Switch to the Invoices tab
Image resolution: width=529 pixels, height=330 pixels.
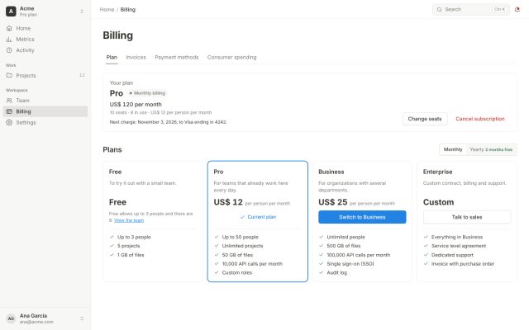tap(136, 57)
